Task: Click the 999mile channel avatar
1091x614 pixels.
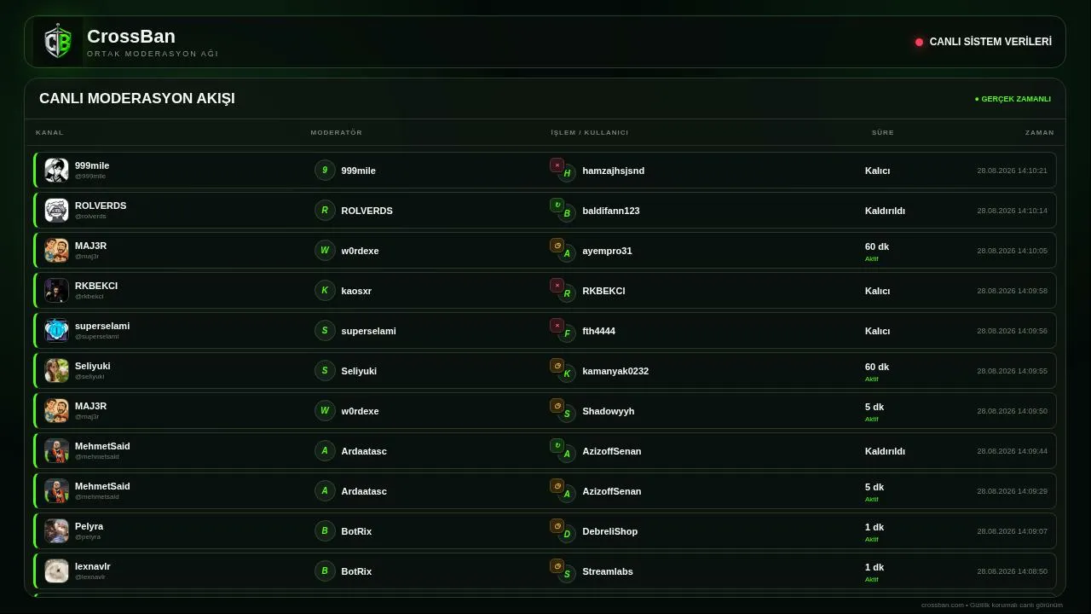Action: click(x=56, y=170)
